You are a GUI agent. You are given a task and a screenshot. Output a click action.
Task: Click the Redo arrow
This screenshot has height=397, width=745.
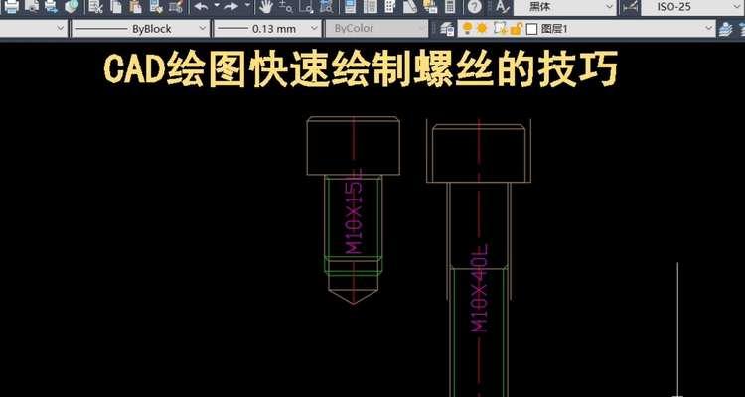[231, 6]
